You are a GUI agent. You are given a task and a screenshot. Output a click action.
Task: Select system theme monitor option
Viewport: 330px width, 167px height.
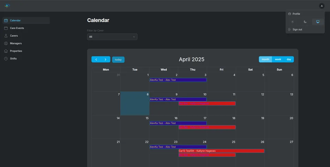click(318, 22)
